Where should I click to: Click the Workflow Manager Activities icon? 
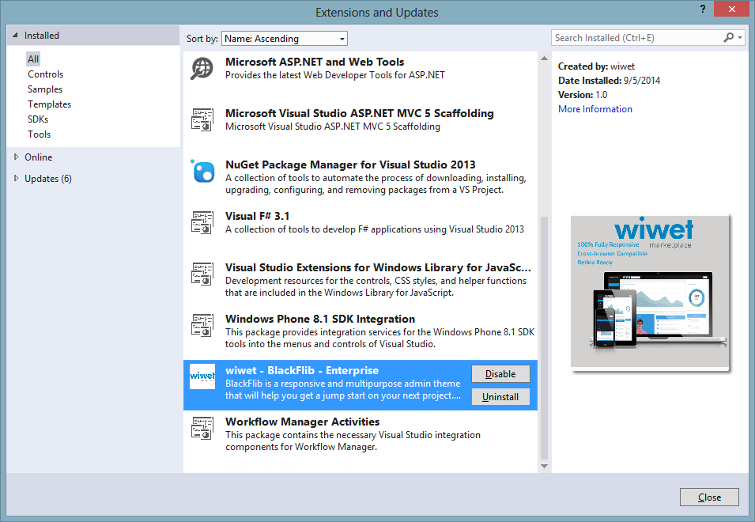202,428
